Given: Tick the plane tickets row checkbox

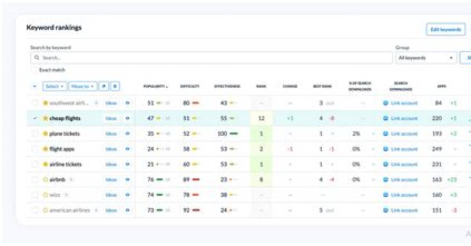Looking at the screenshot, I should click(35, 134).
